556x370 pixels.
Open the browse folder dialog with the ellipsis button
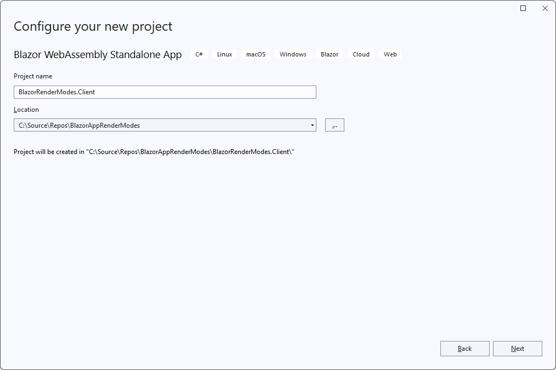pyautogui.click(x=334, y=125)
